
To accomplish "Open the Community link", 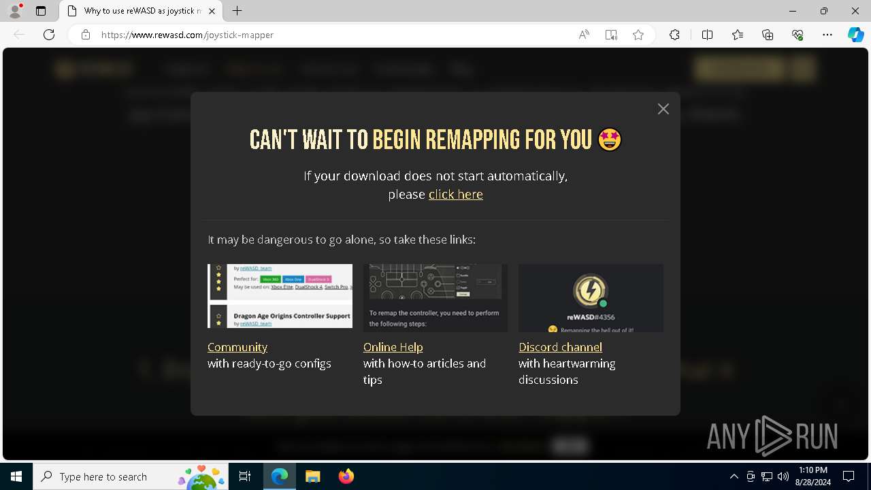I will click(237, 347).
